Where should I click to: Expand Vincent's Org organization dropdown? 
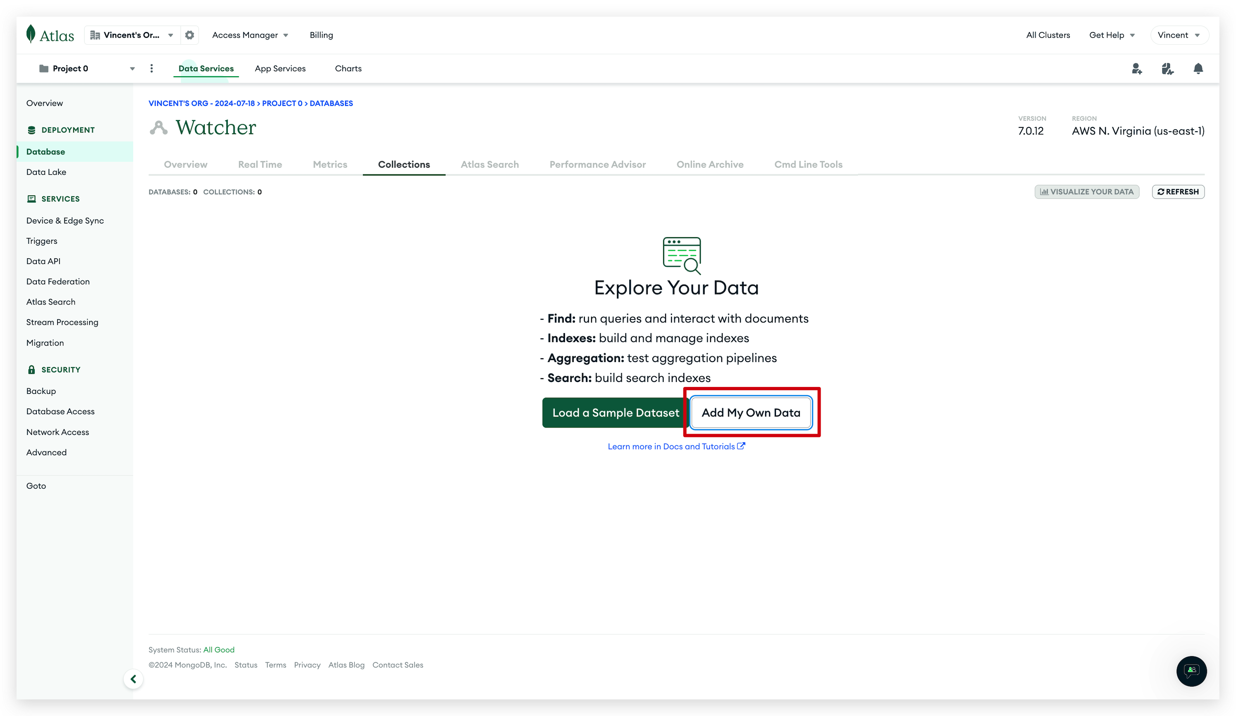[132, 35]
